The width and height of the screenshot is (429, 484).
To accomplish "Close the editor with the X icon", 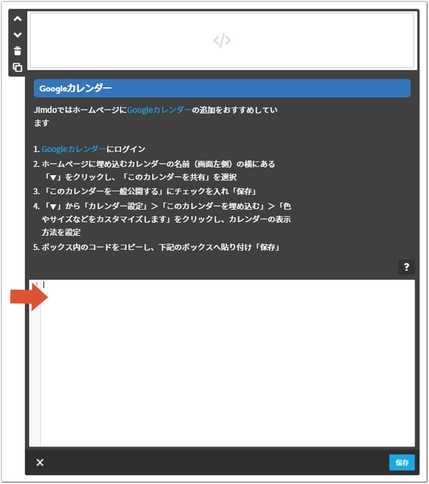I will [40, 463].
